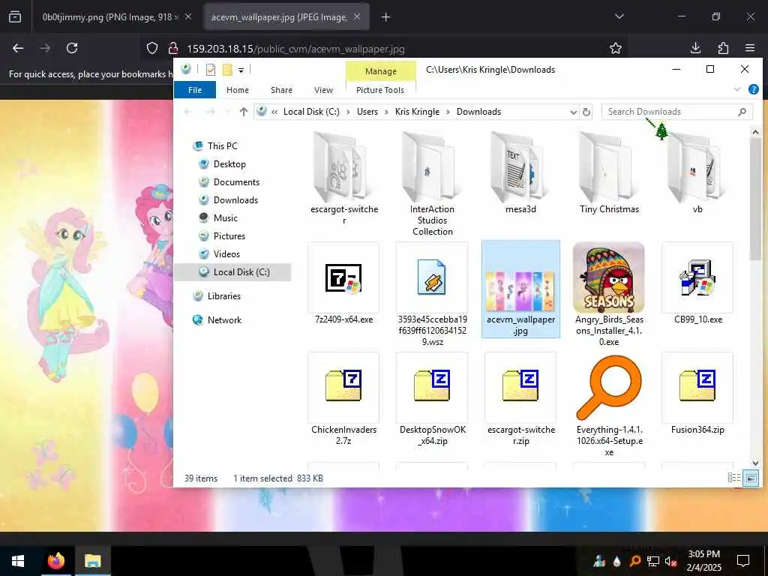Click muted volume icon in system tray

coord(671,561)
